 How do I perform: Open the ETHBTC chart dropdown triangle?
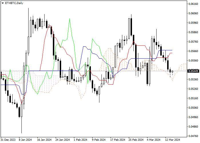(x=3, y=3)
